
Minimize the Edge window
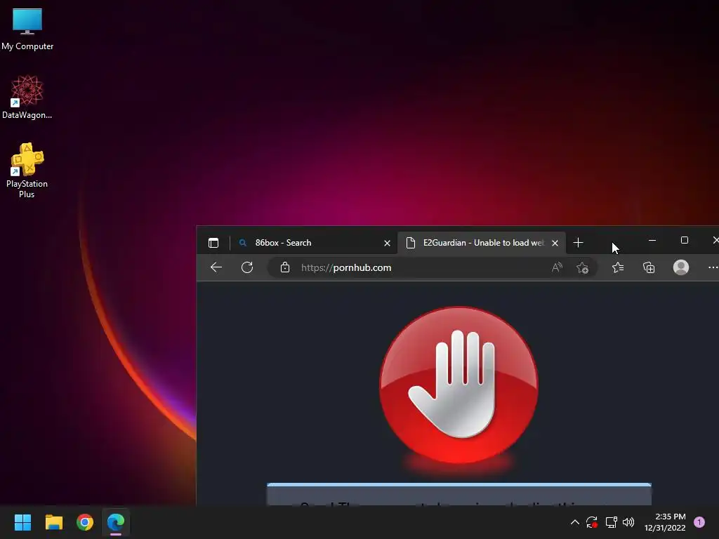pyautogui.click(x=652, y=240)
